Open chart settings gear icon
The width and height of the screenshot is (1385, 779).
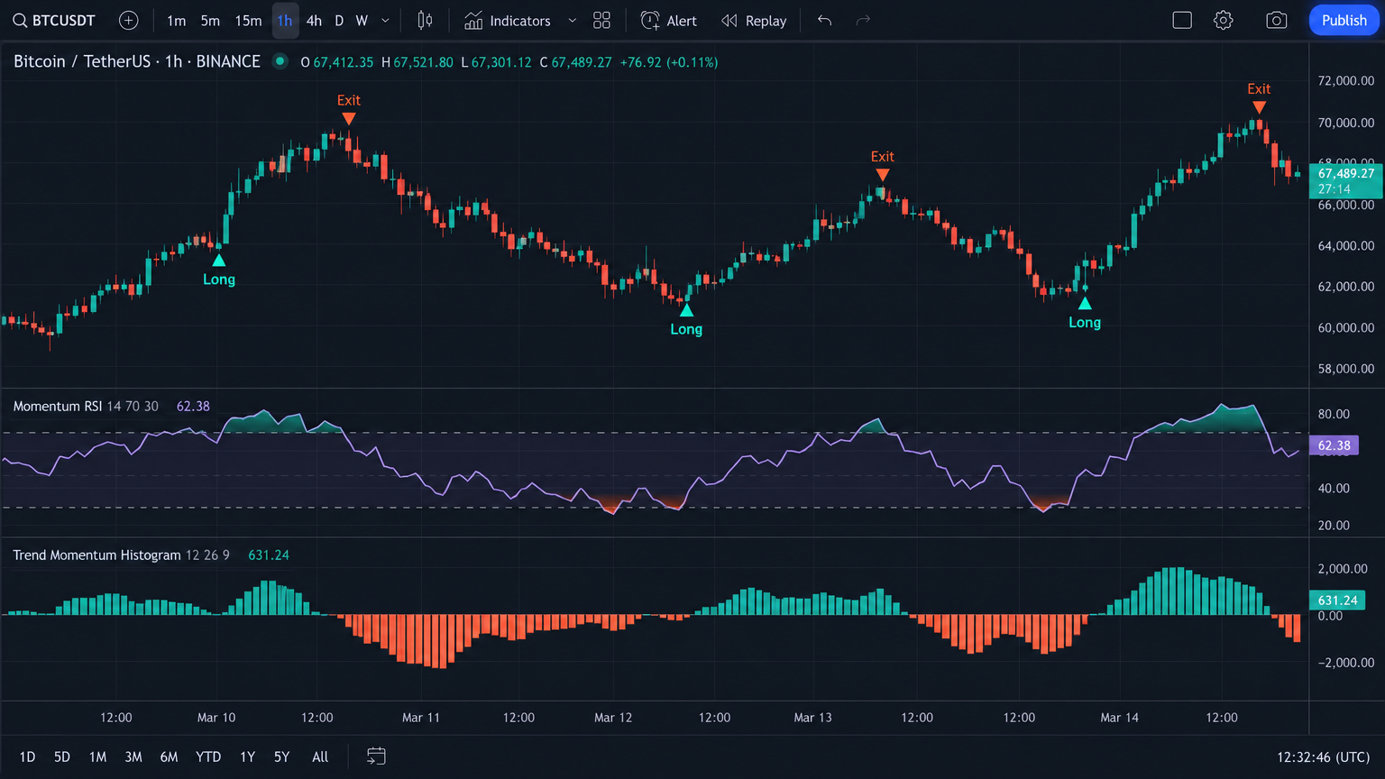click(1223, 20)
